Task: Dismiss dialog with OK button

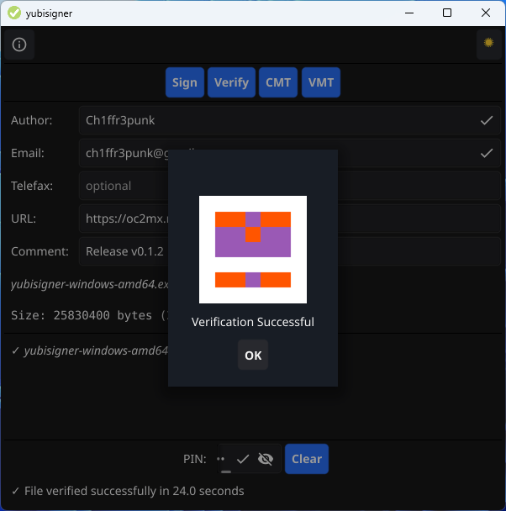Action: (253, 355)
